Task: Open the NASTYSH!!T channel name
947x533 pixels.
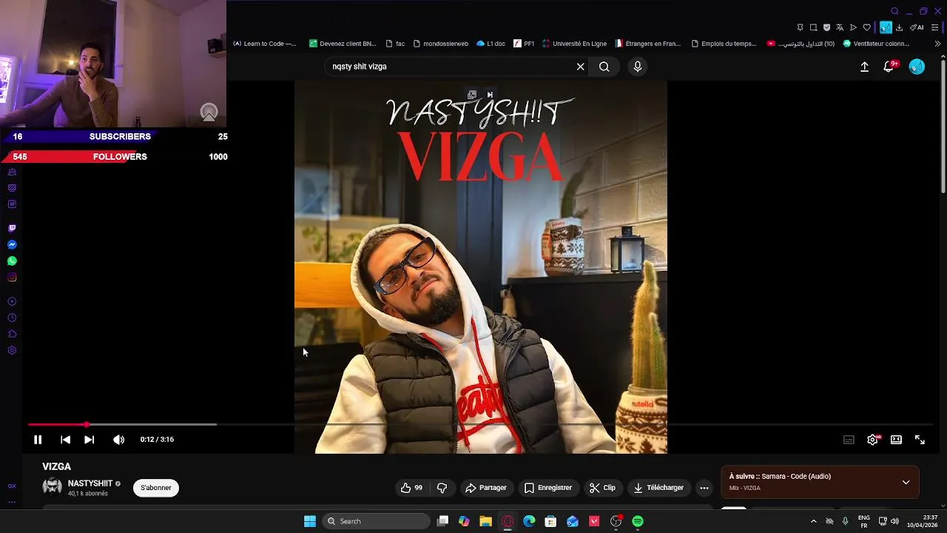Action: click(90, 483)
